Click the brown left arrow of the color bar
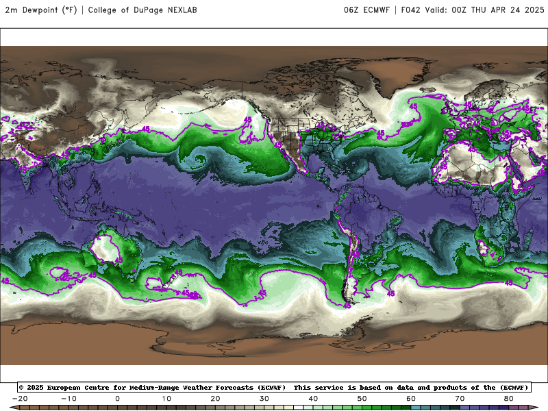Viewport: 548px width, 411px height. pyautogui.click(x=14, y=408)
